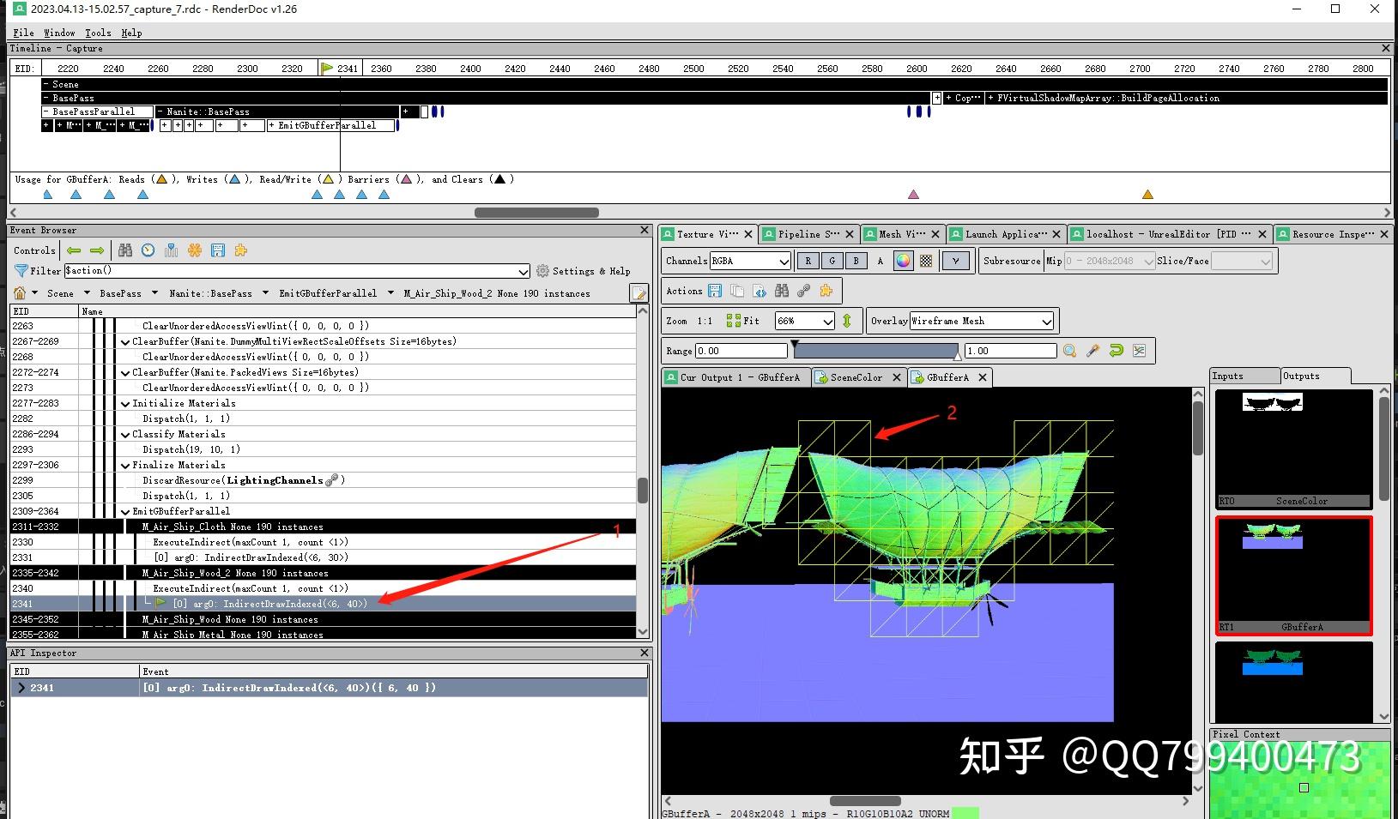
Task: Open the Window menu
Action: [x=59, y=33]
